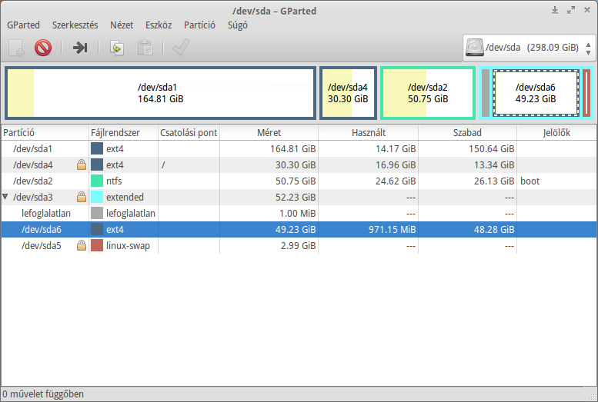Select the gray unallocated block in disk map
Image resolution: width=598 pixels, height=402 pixels.
point(486,93)
